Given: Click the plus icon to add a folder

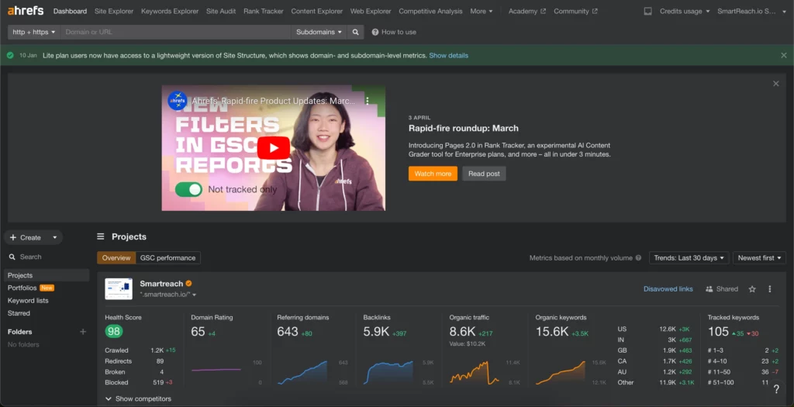Looking at the screenshot, I should click(x=83, y=332).
